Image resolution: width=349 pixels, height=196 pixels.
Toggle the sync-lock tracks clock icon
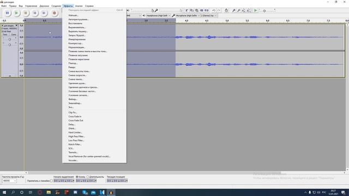click(226, 10)
